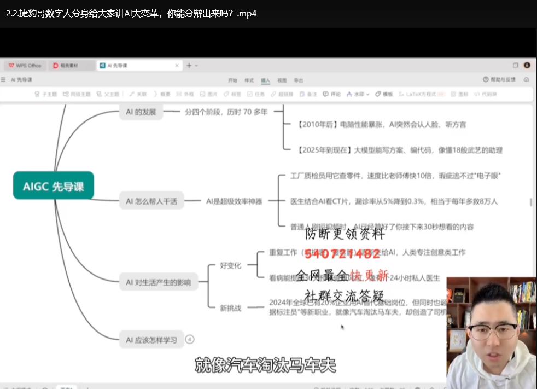This screenshot has height=389, width=537.
Task: Add a 备注 note
Action: (x=308, y=94)
